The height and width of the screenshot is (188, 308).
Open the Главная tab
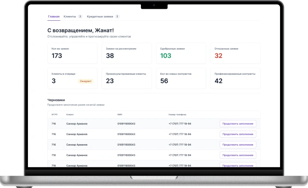coord(54,16)
